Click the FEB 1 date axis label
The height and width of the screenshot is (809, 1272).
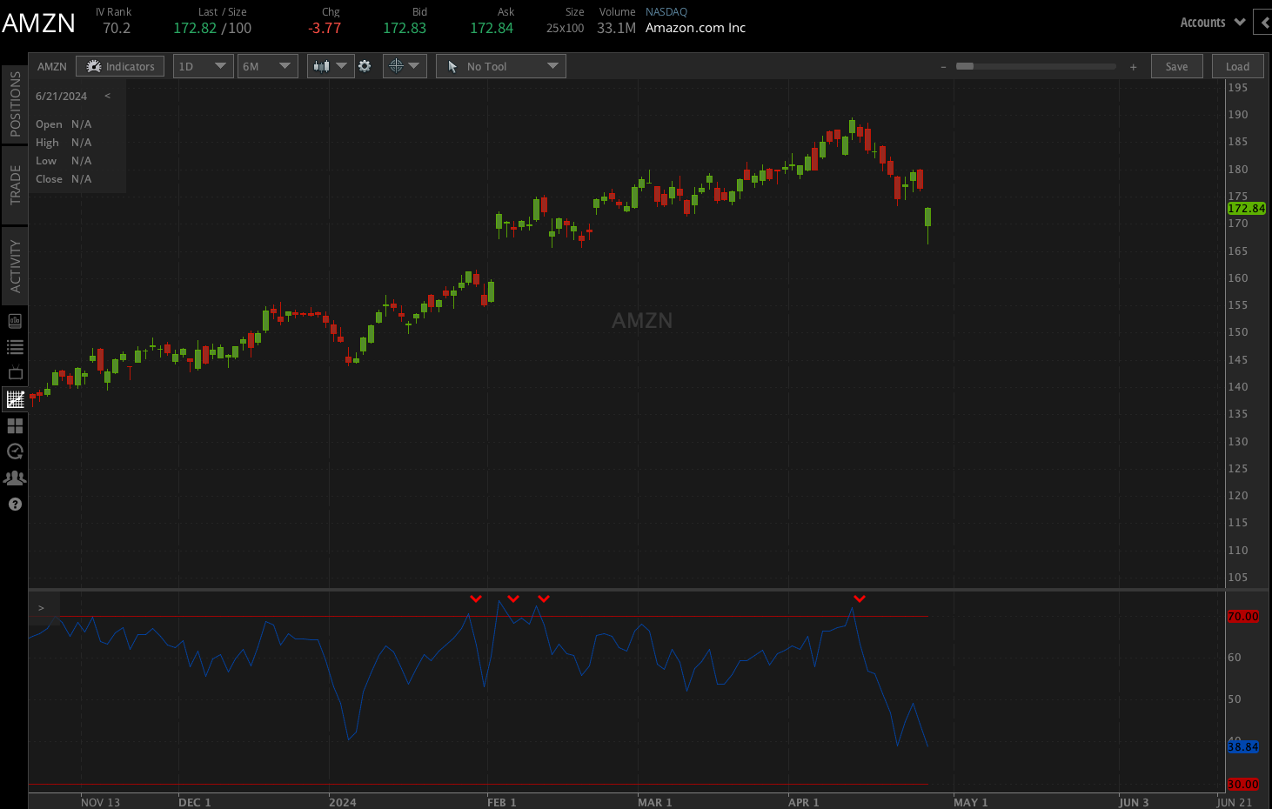point(502,802)
